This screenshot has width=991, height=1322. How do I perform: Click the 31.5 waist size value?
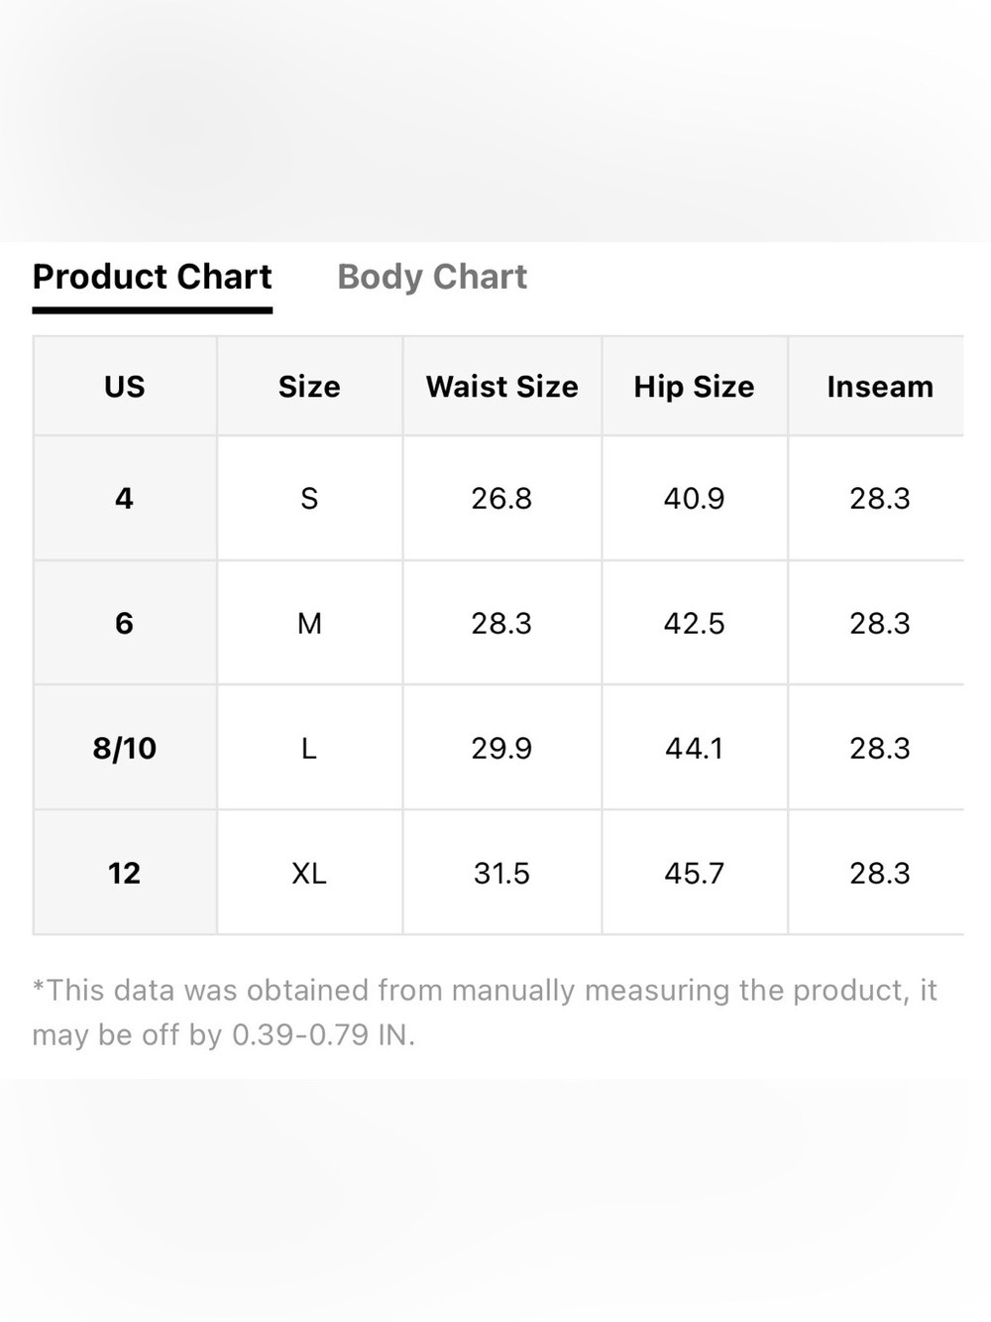[501, 873]
